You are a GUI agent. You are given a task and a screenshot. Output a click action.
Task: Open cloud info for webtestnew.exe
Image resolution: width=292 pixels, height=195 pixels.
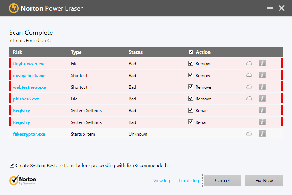[x=249, y=87]
